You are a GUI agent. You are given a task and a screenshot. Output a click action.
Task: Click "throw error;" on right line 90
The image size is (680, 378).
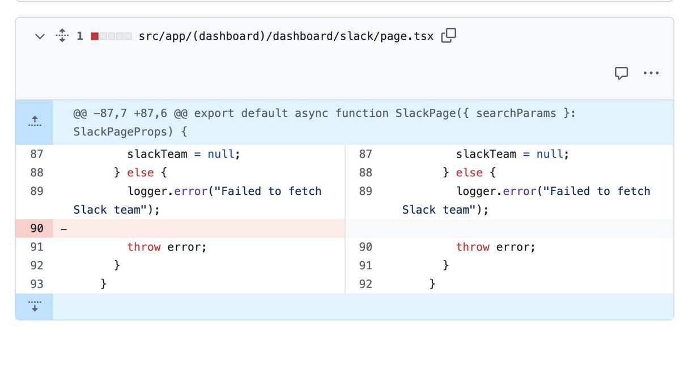pyautogui.click(x=496, y=247)
